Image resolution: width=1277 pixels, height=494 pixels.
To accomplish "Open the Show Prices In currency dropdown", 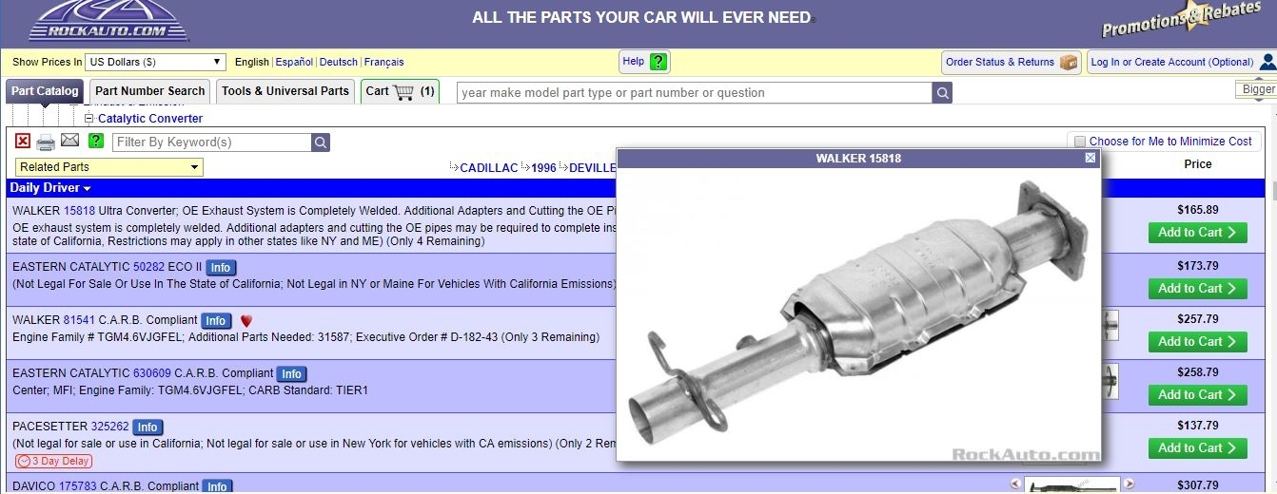I will click(x=155, y=62).
